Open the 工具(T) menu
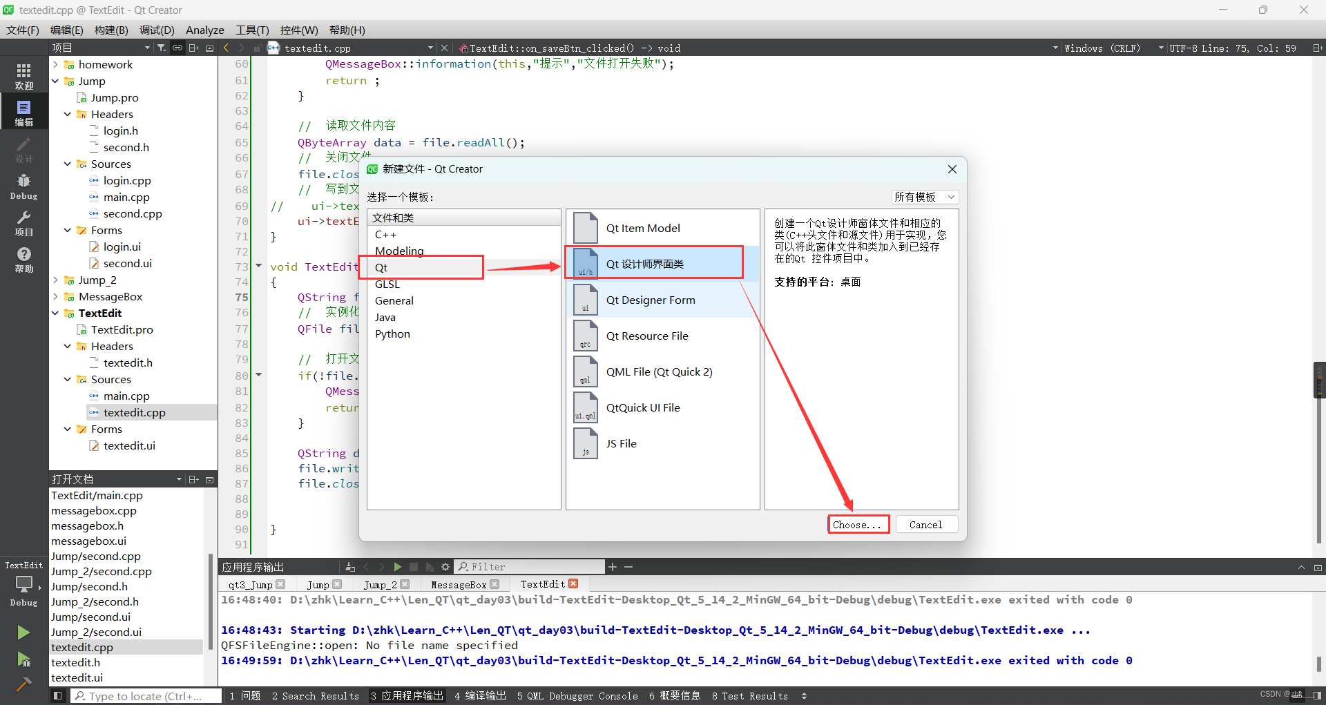The image size is (1326, 705). tap(252, 30)
